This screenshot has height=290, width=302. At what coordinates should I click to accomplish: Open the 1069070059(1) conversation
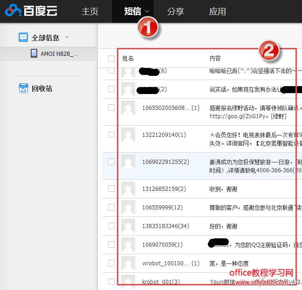(x=162, y=245)
